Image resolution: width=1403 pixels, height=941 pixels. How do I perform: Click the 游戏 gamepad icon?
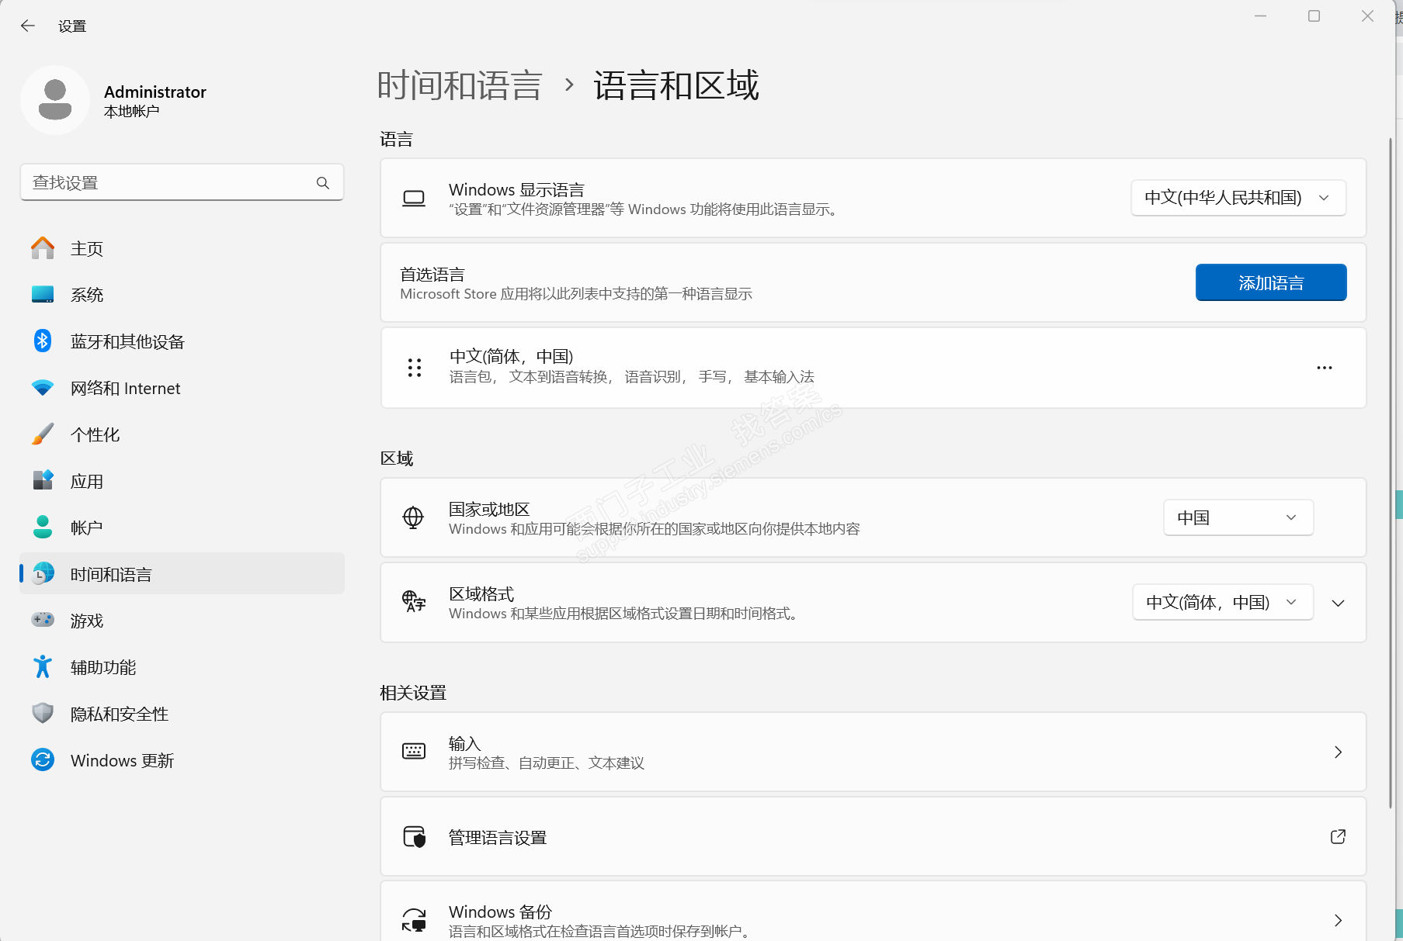click(x=43, y=621)
